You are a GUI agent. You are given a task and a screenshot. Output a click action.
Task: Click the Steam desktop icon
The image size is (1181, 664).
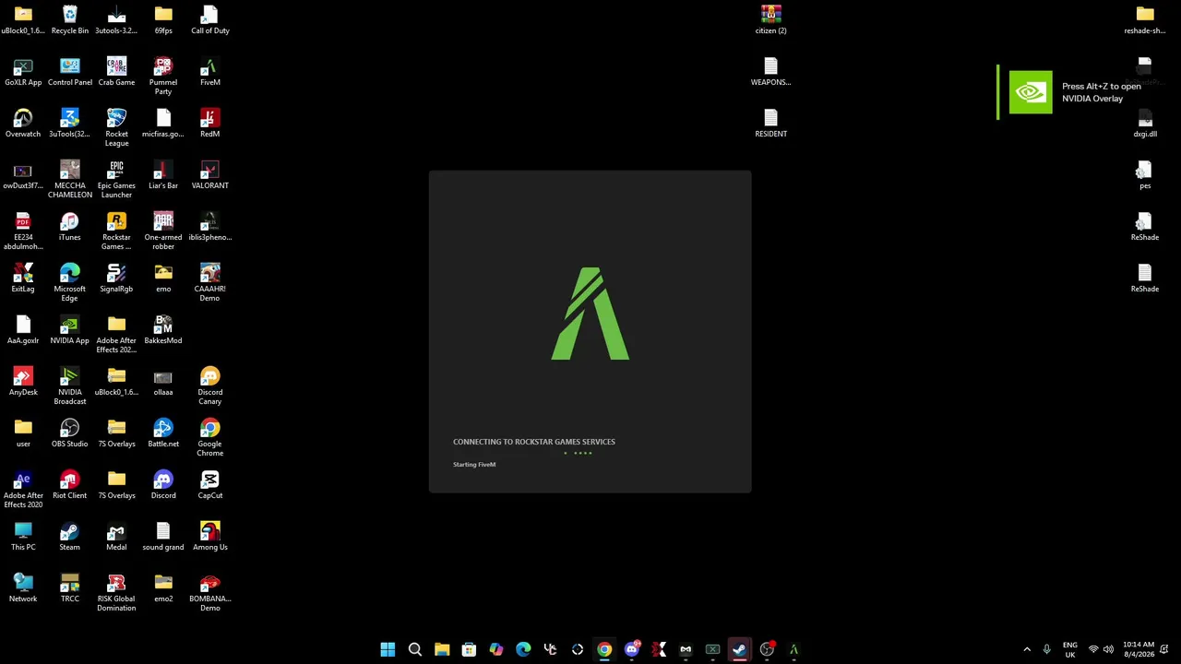click(70, 536)
